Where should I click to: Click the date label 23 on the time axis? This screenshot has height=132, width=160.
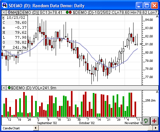point(69,120)
